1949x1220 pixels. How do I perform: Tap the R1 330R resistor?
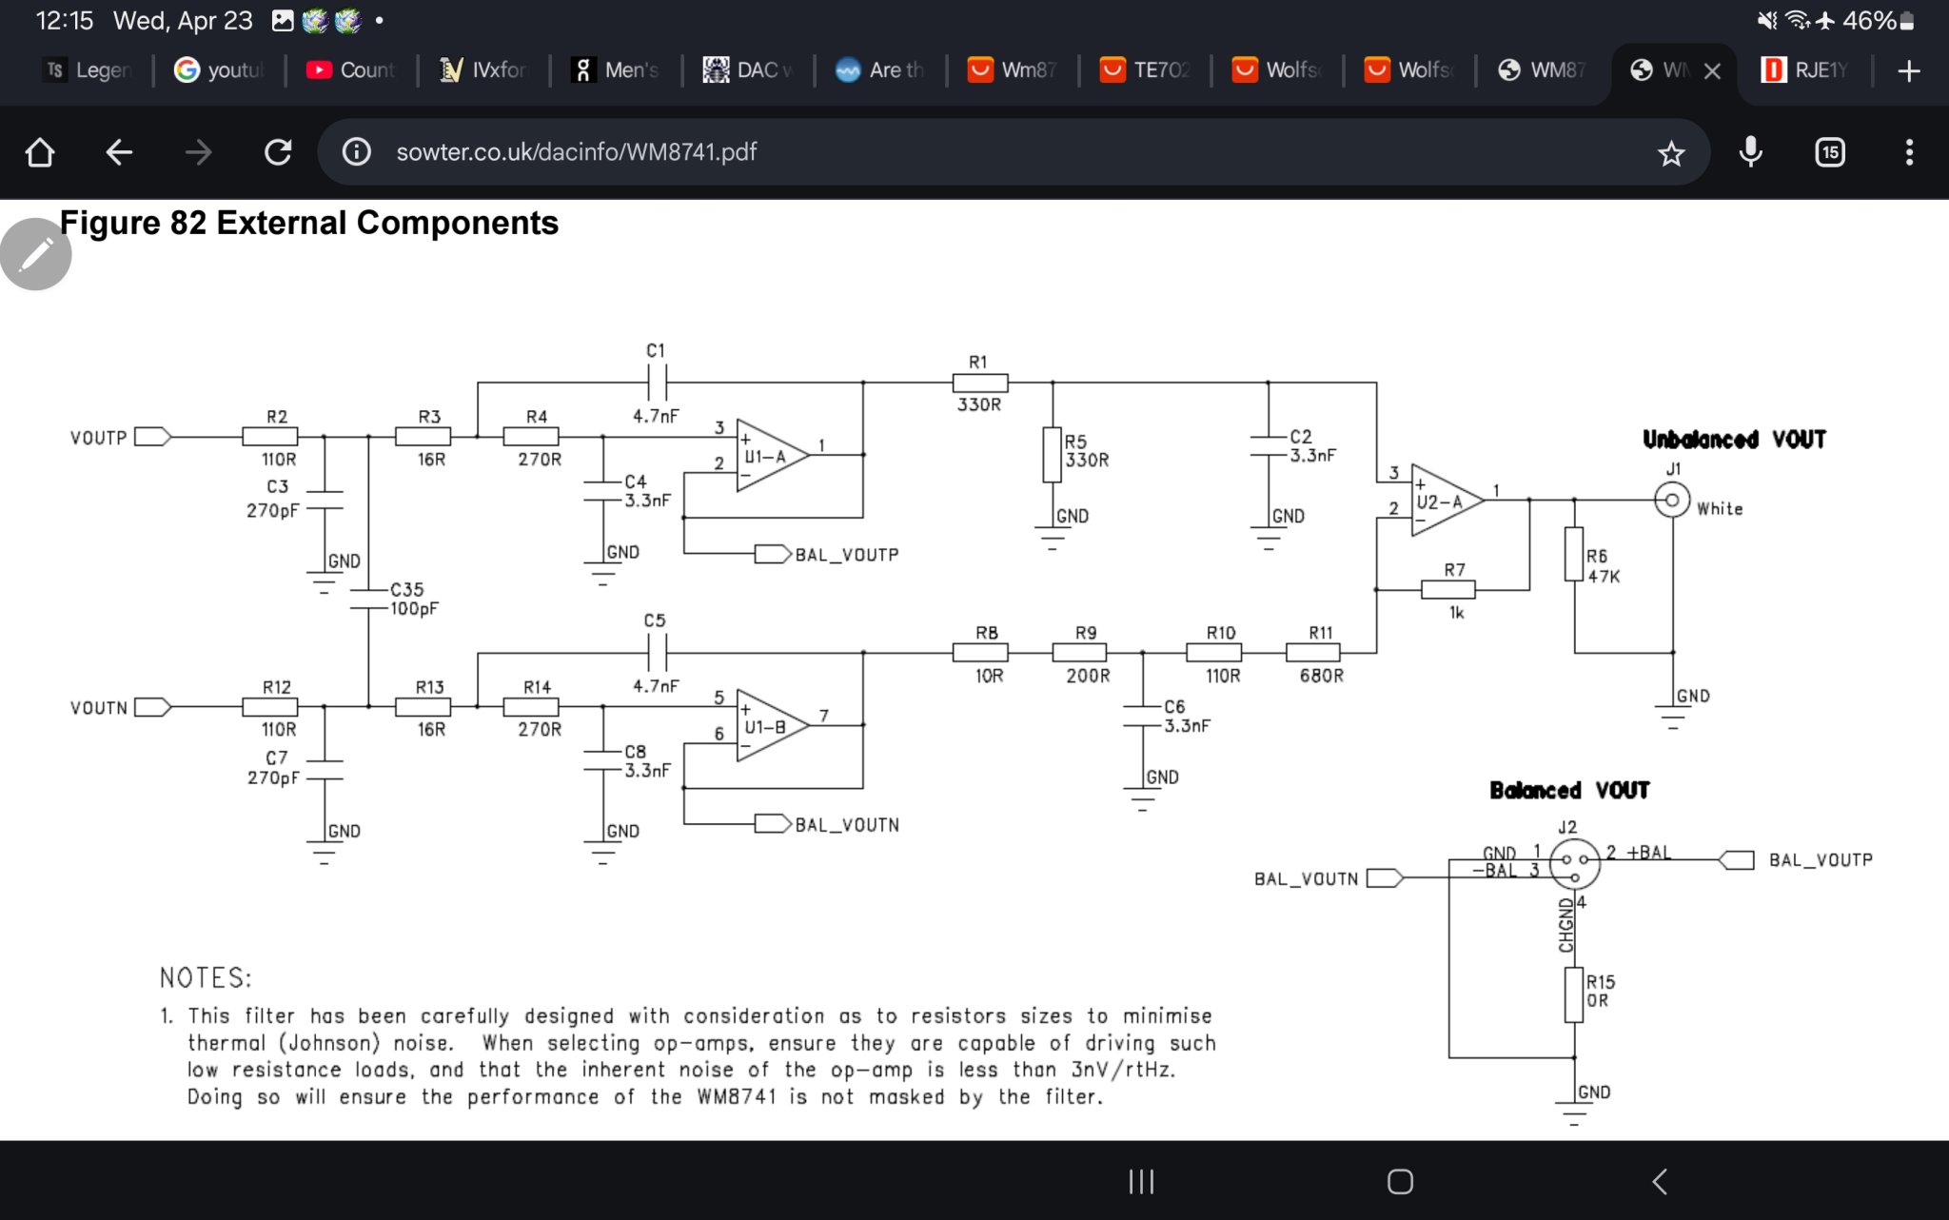(x=980, y=383)
